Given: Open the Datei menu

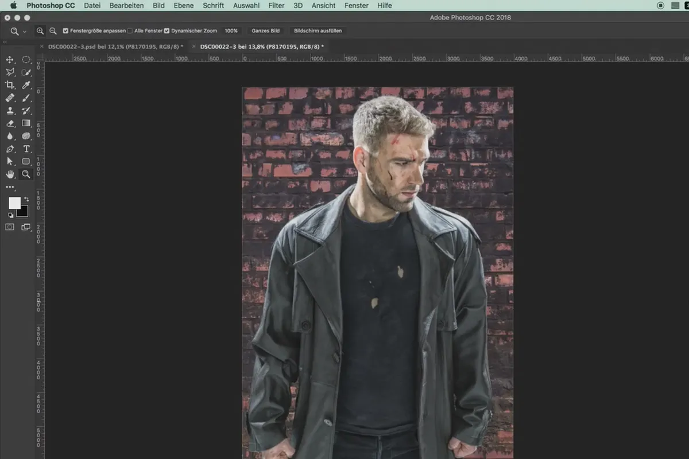Looking at the screenshot, I should coord(92,5).
